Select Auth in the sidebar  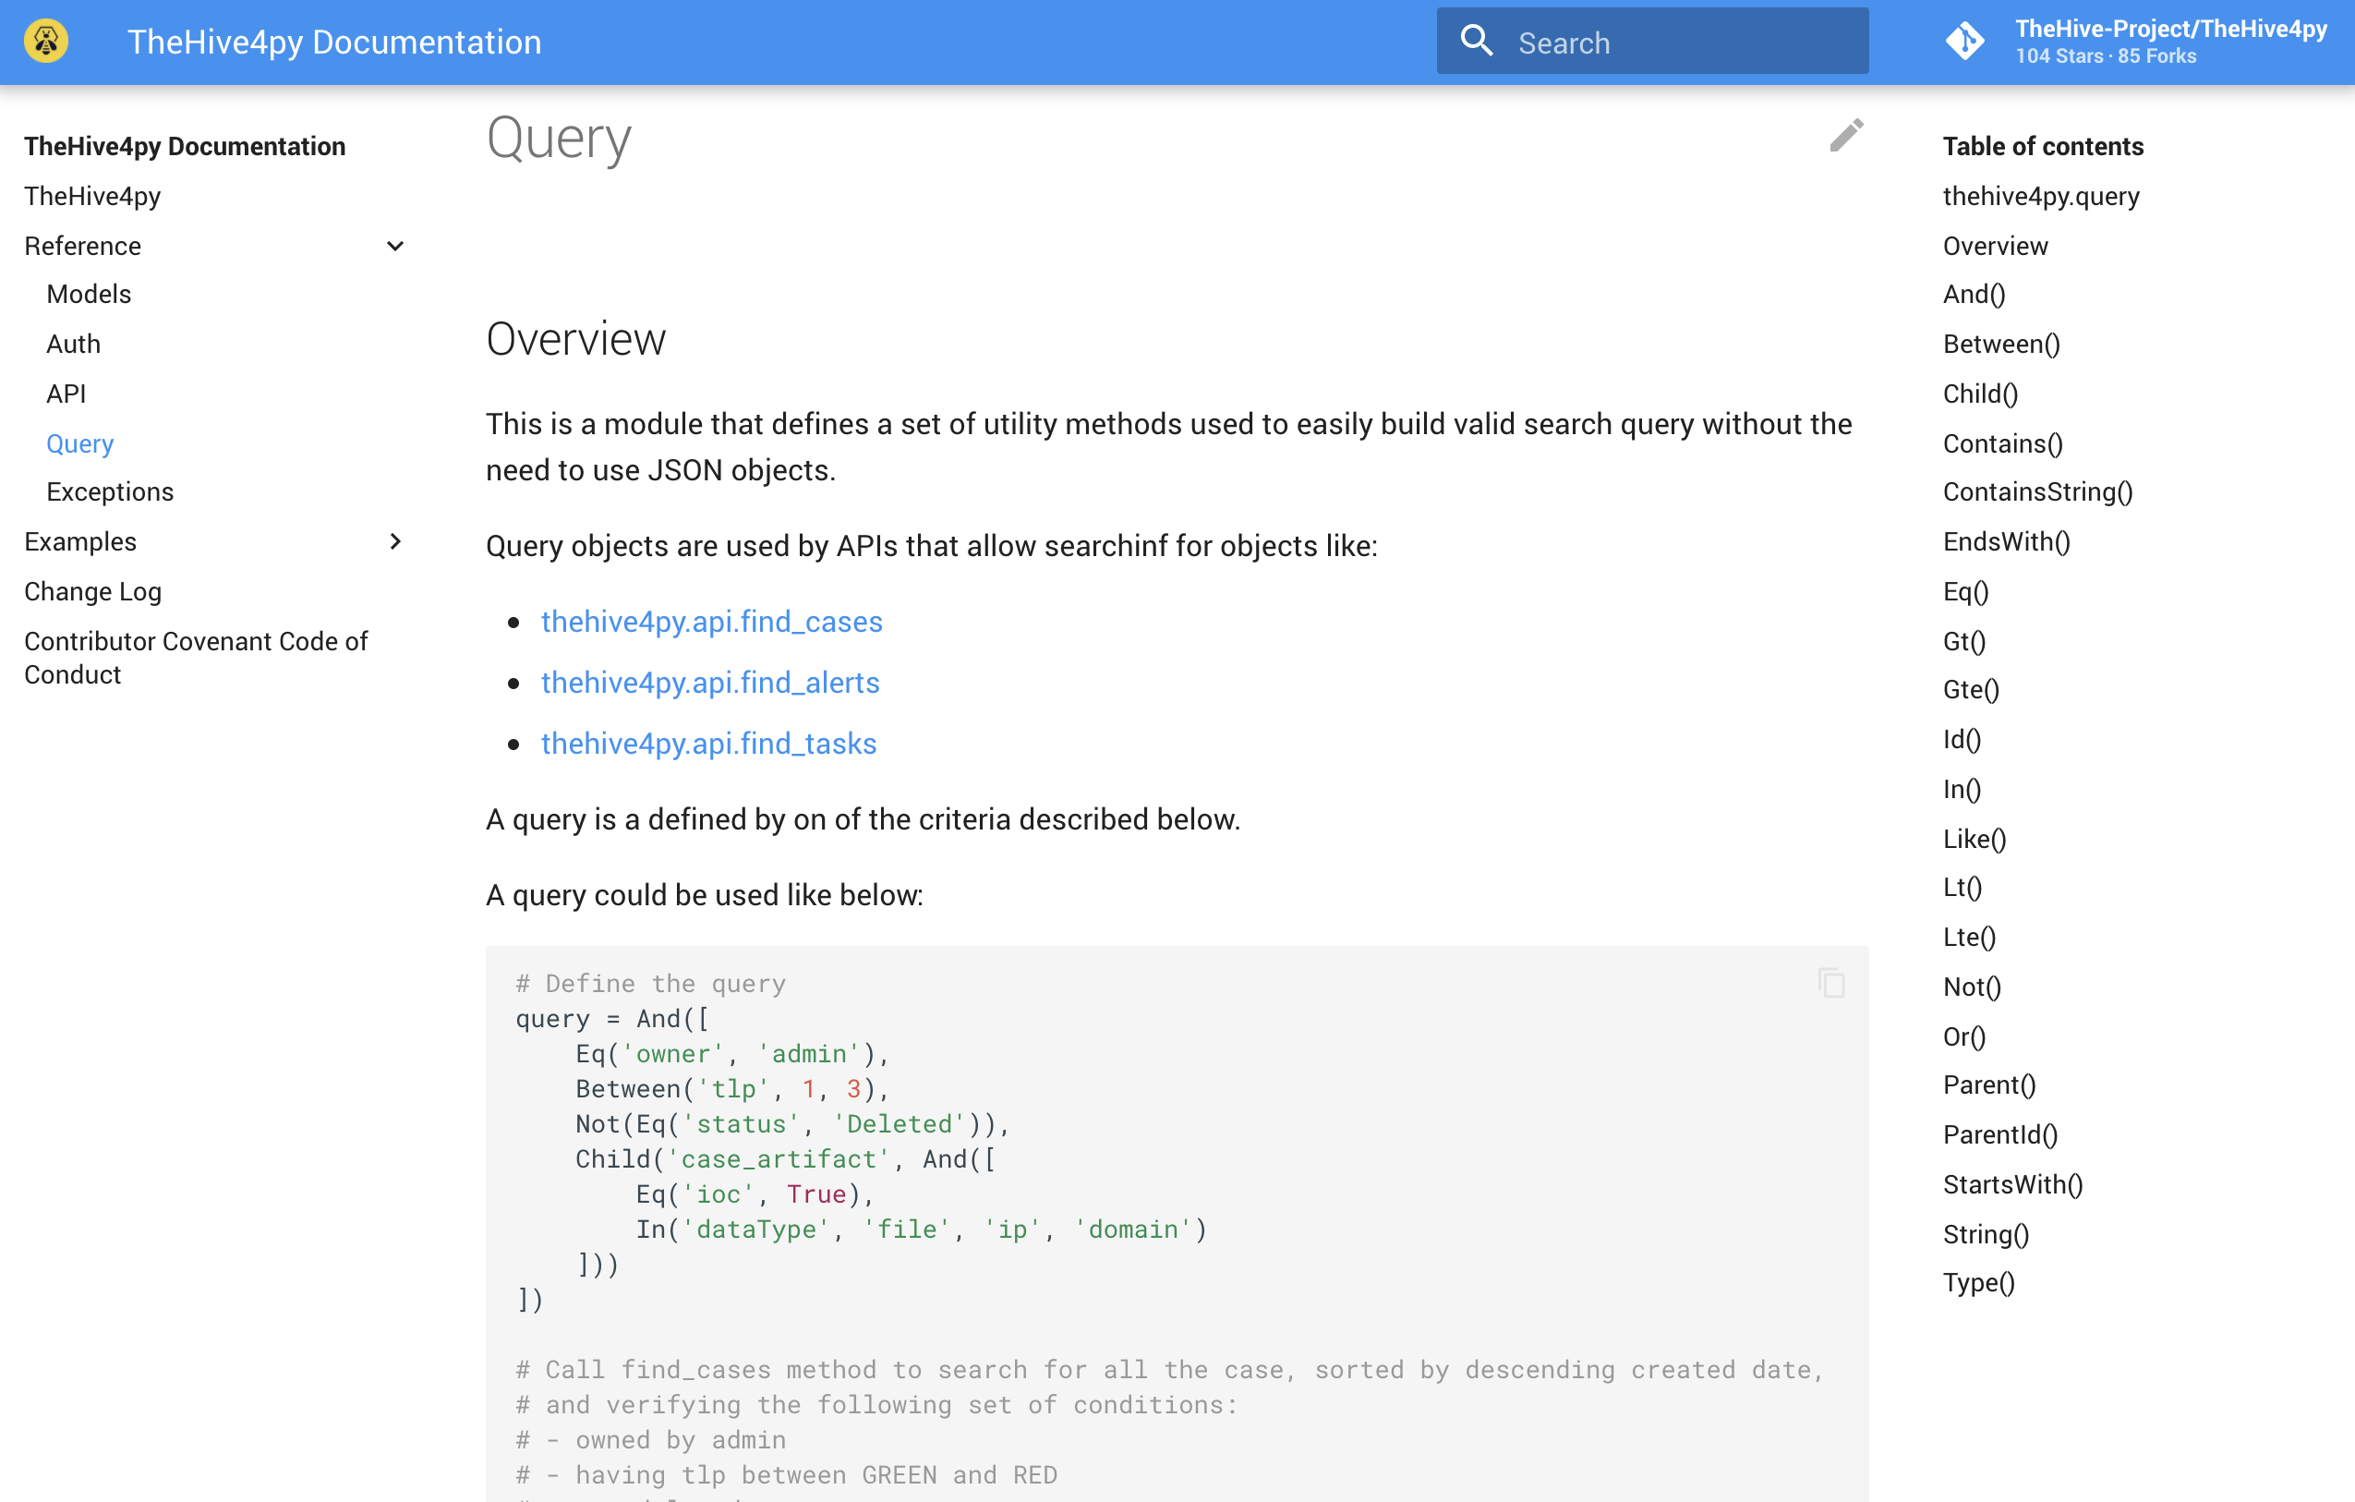[x=72, y=344]
